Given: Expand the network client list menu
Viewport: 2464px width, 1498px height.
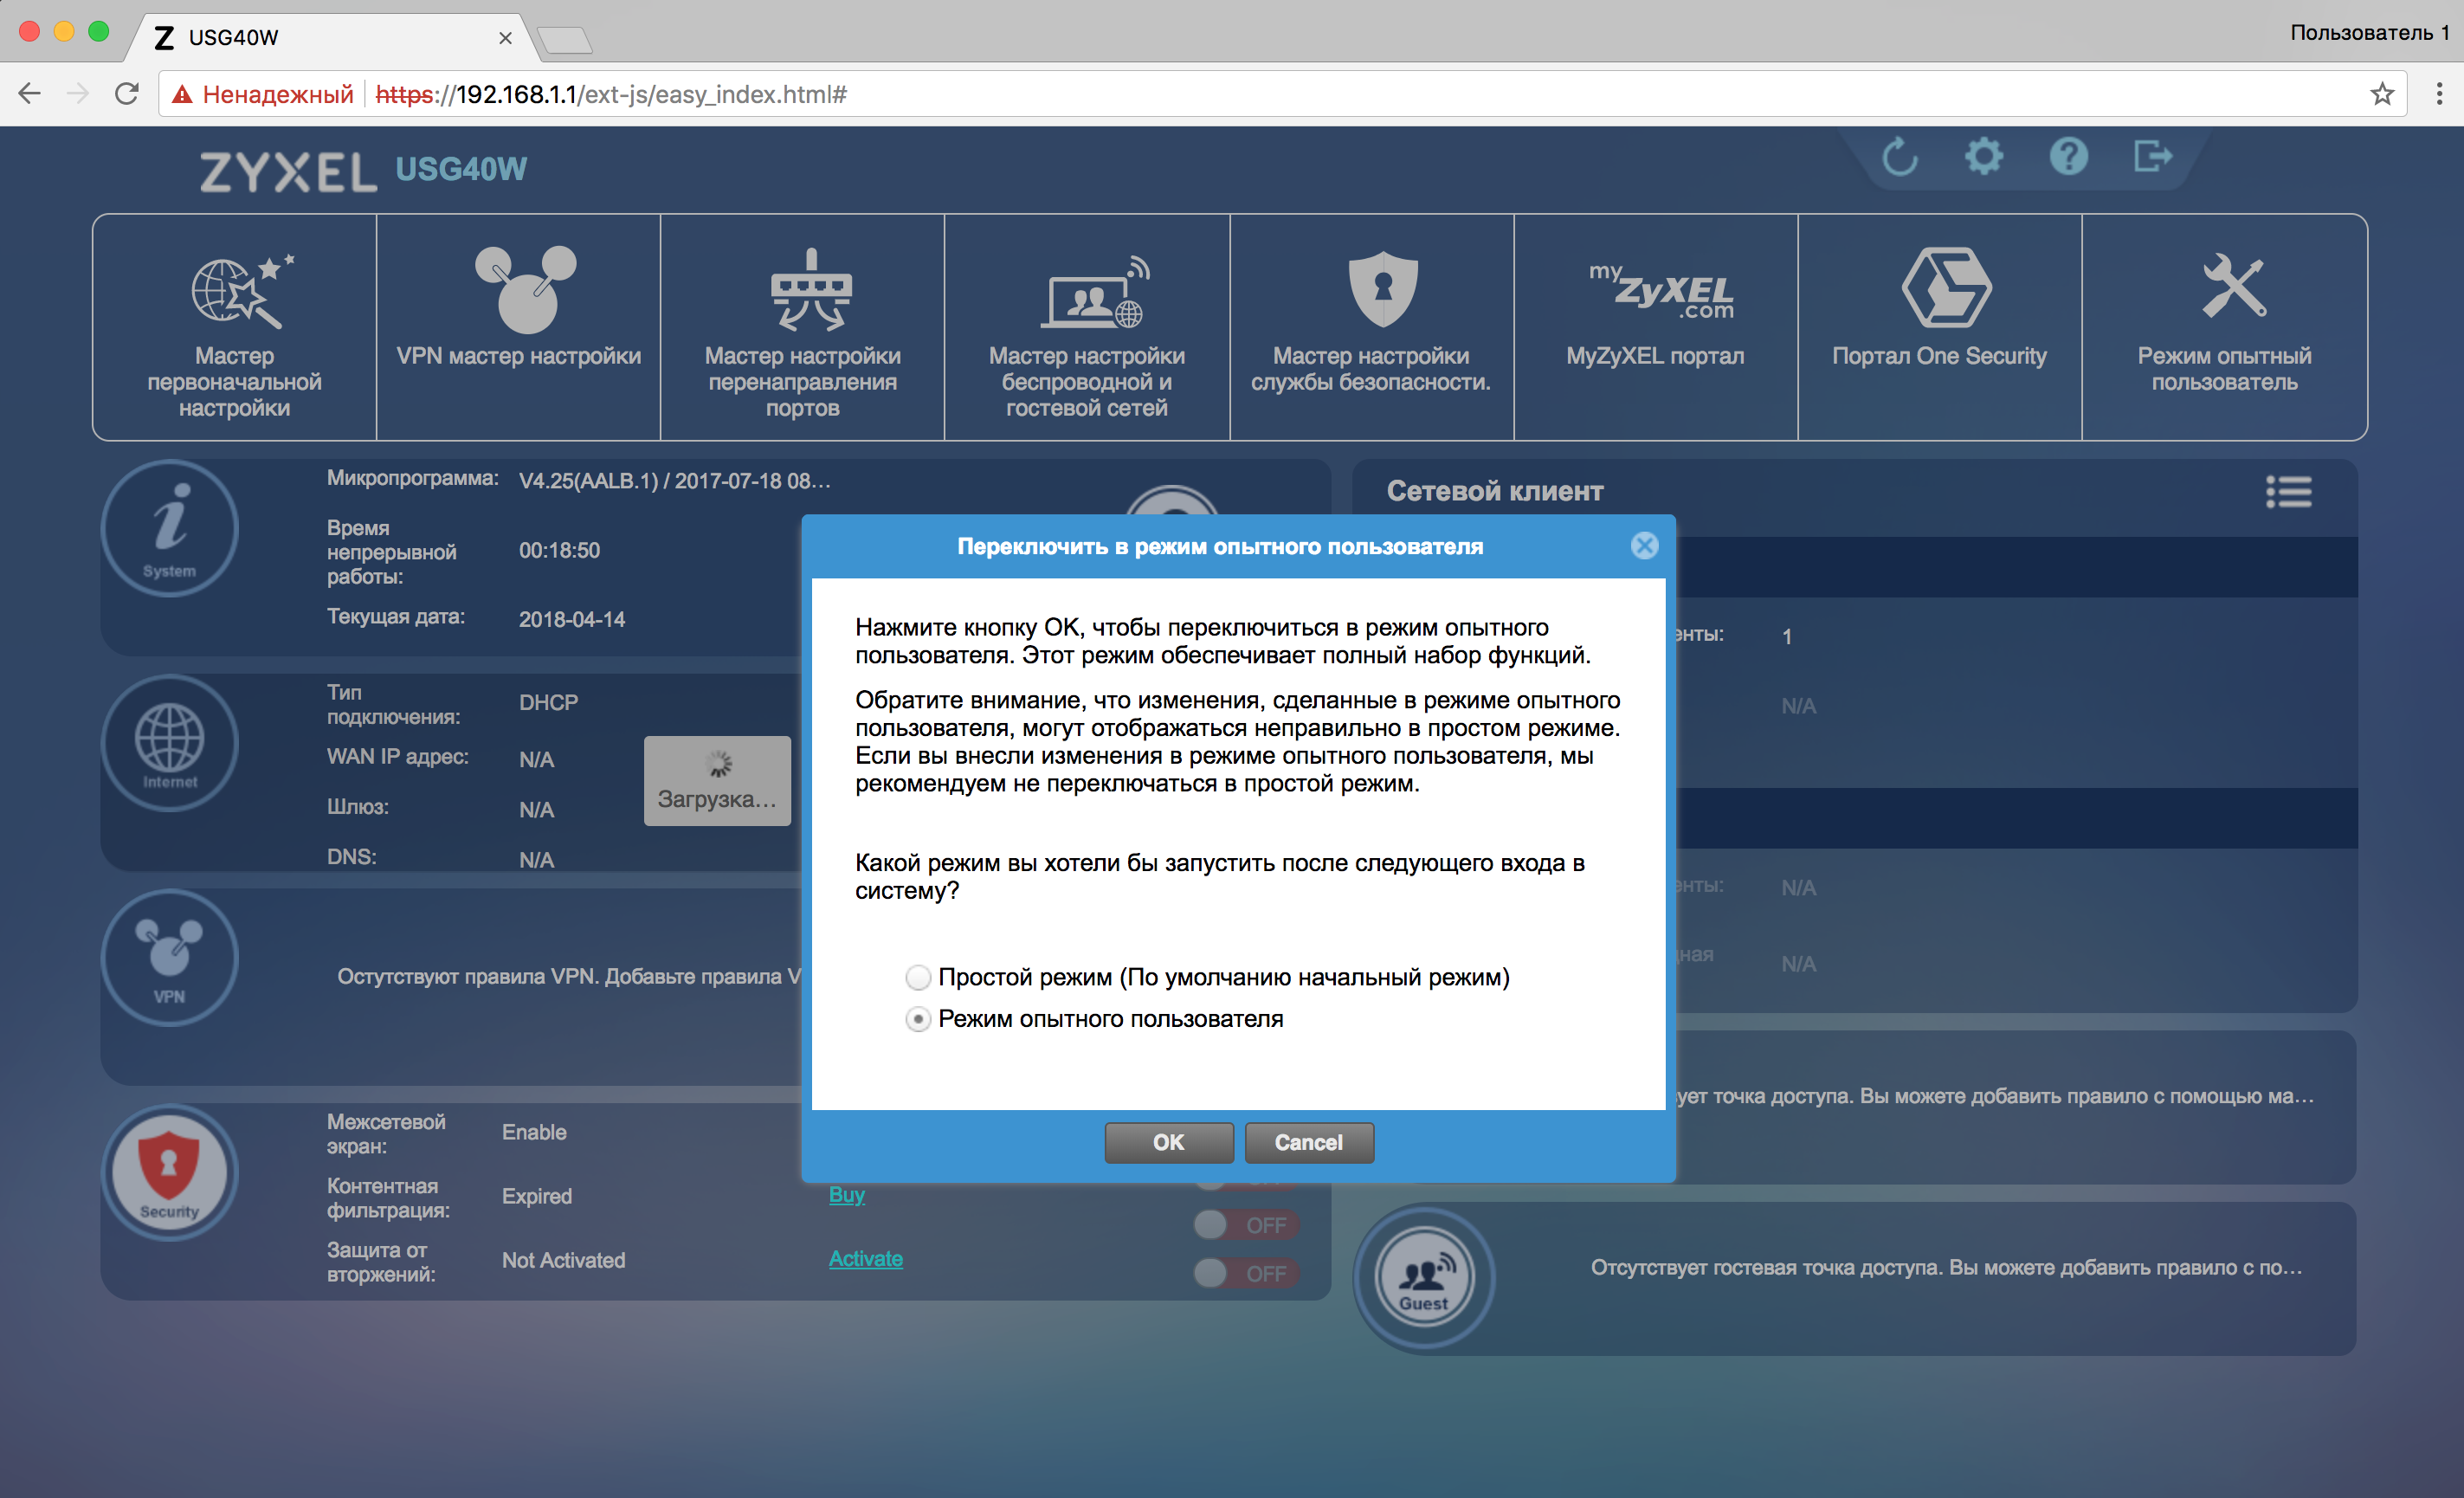Looking at the screenshot, I should [2288, 492].
